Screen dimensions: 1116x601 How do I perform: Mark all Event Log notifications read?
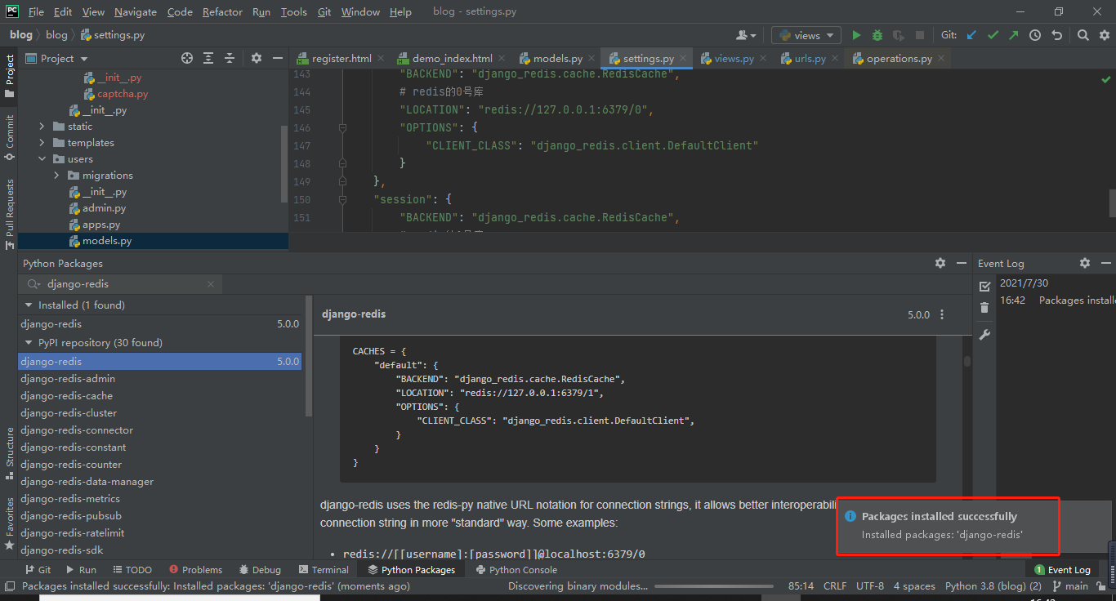984,286
